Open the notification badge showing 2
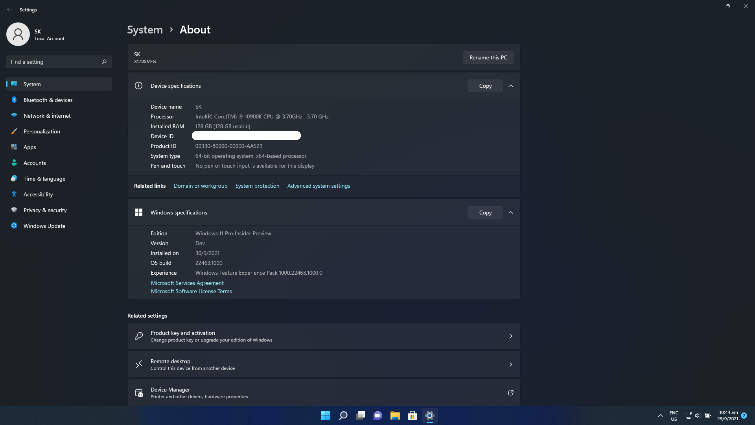This screenshot has width=755, height=425. click(744, 416)
